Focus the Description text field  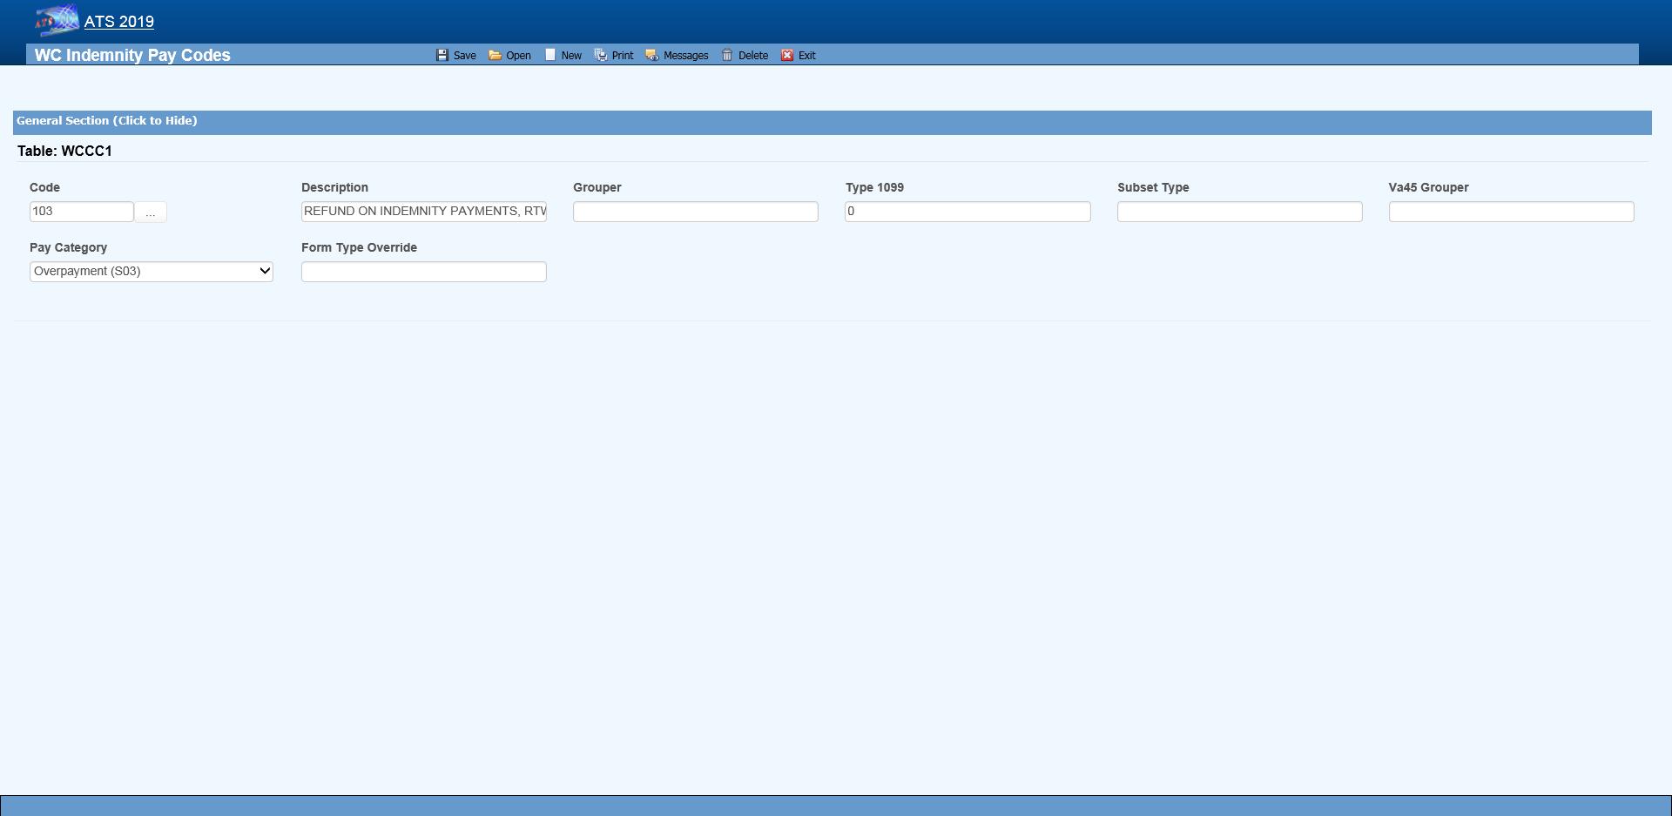click(x=423, y=212)
